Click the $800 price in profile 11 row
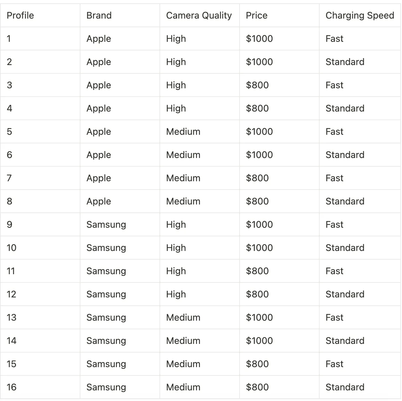Screen dimensions: 402x401 279,271
